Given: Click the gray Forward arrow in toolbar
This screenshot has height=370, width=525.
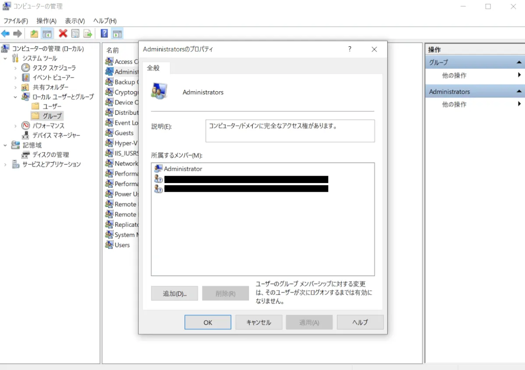Looking at the screenshot, I should coord(17,34).
